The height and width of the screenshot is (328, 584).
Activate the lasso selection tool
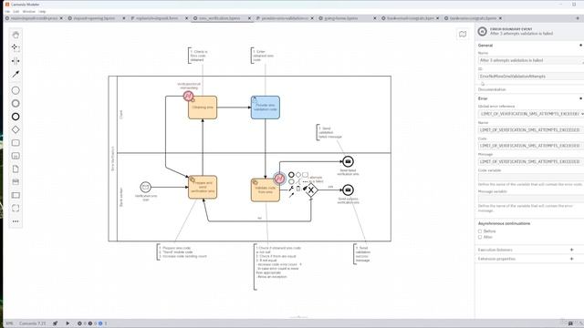point(16,47)
